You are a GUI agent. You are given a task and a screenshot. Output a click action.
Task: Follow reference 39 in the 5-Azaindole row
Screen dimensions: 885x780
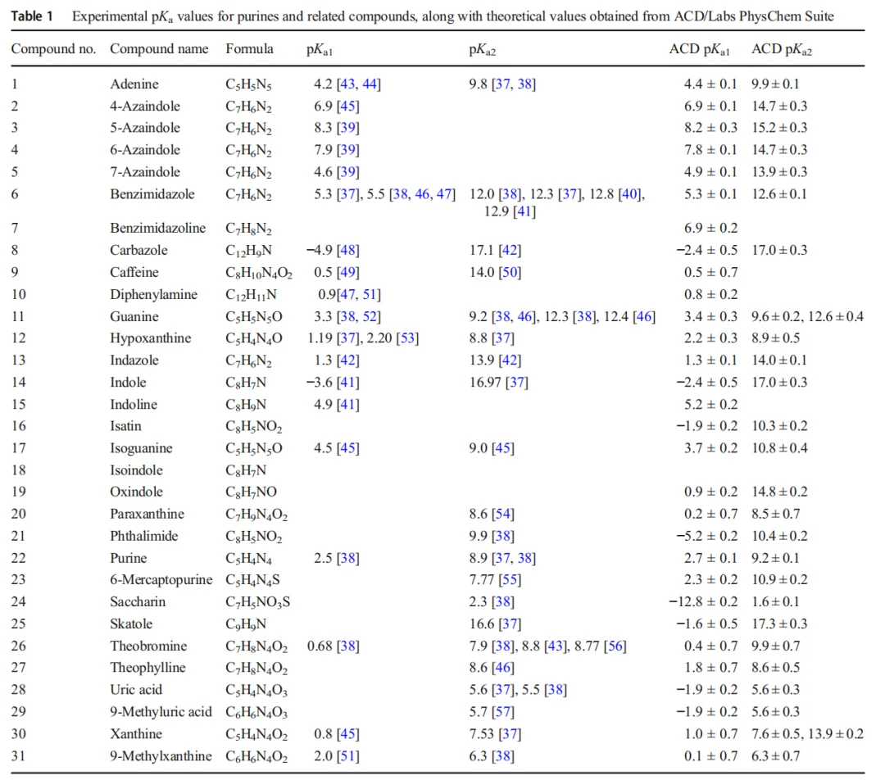(x=347, y=128)
